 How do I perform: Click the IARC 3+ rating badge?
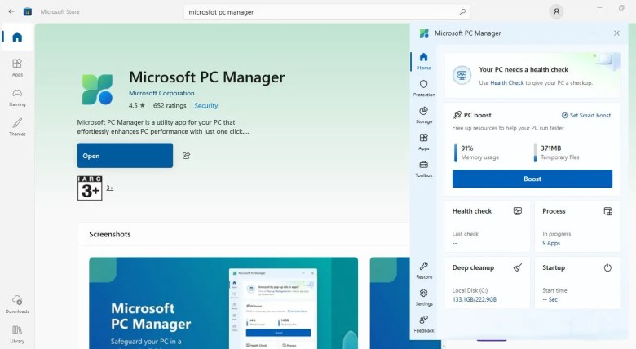90,188
